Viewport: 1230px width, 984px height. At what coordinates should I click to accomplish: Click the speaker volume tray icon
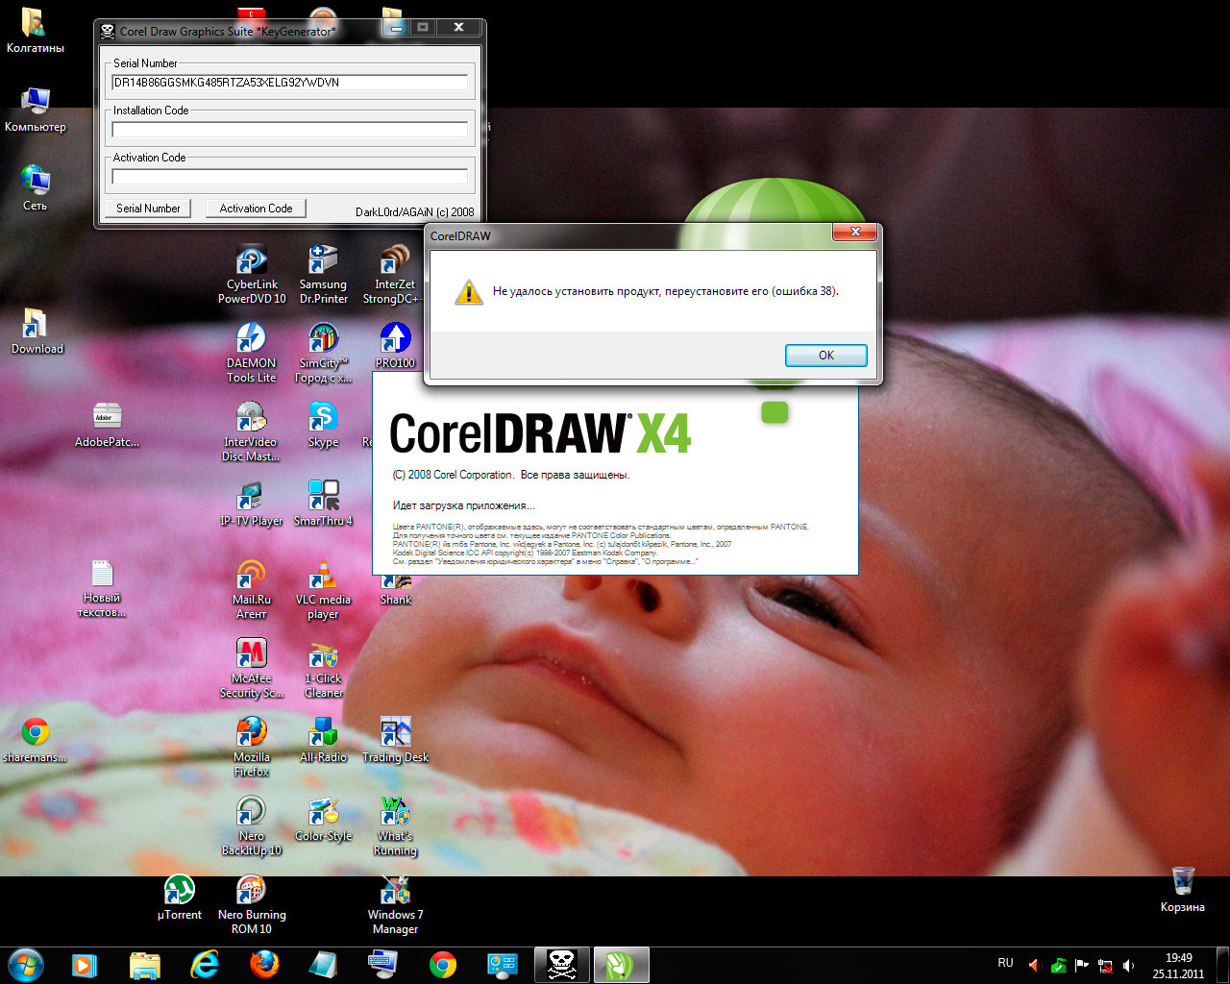[x=1129, y=966]
